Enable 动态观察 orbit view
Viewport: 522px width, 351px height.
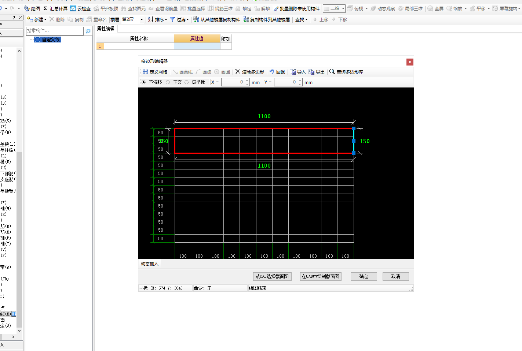click(x=383, y=8)
